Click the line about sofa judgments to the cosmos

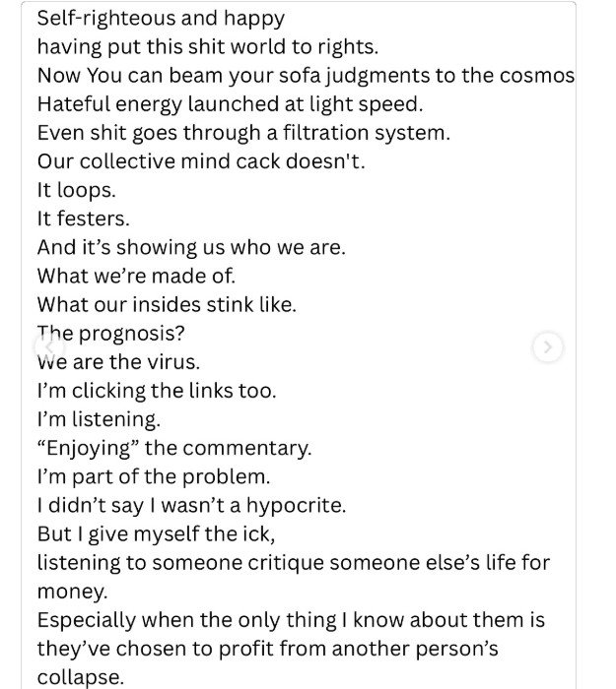[306, 76]
